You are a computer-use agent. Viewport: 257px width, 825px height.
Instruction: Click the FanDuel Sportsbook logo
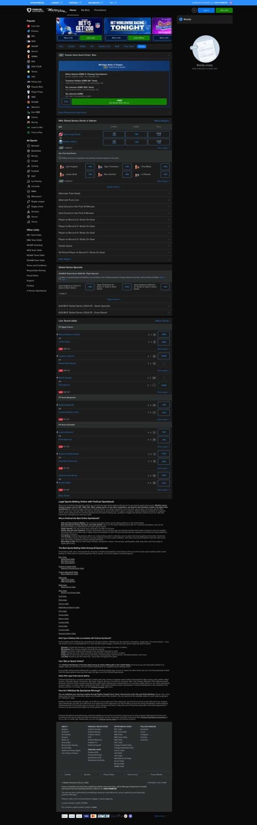pyautogui.click(x=36, y=10)
